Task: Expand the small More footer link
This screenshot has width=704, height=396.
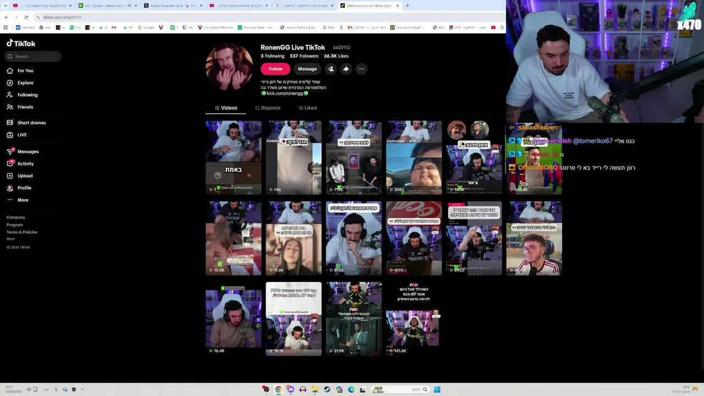Action: 10,239
